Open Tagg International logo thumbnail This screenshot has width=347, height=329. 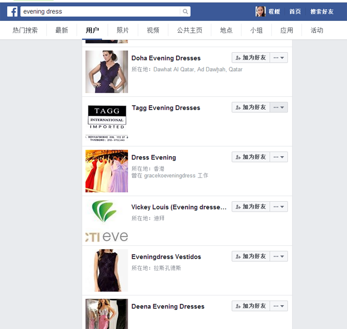tap(107, 121)
